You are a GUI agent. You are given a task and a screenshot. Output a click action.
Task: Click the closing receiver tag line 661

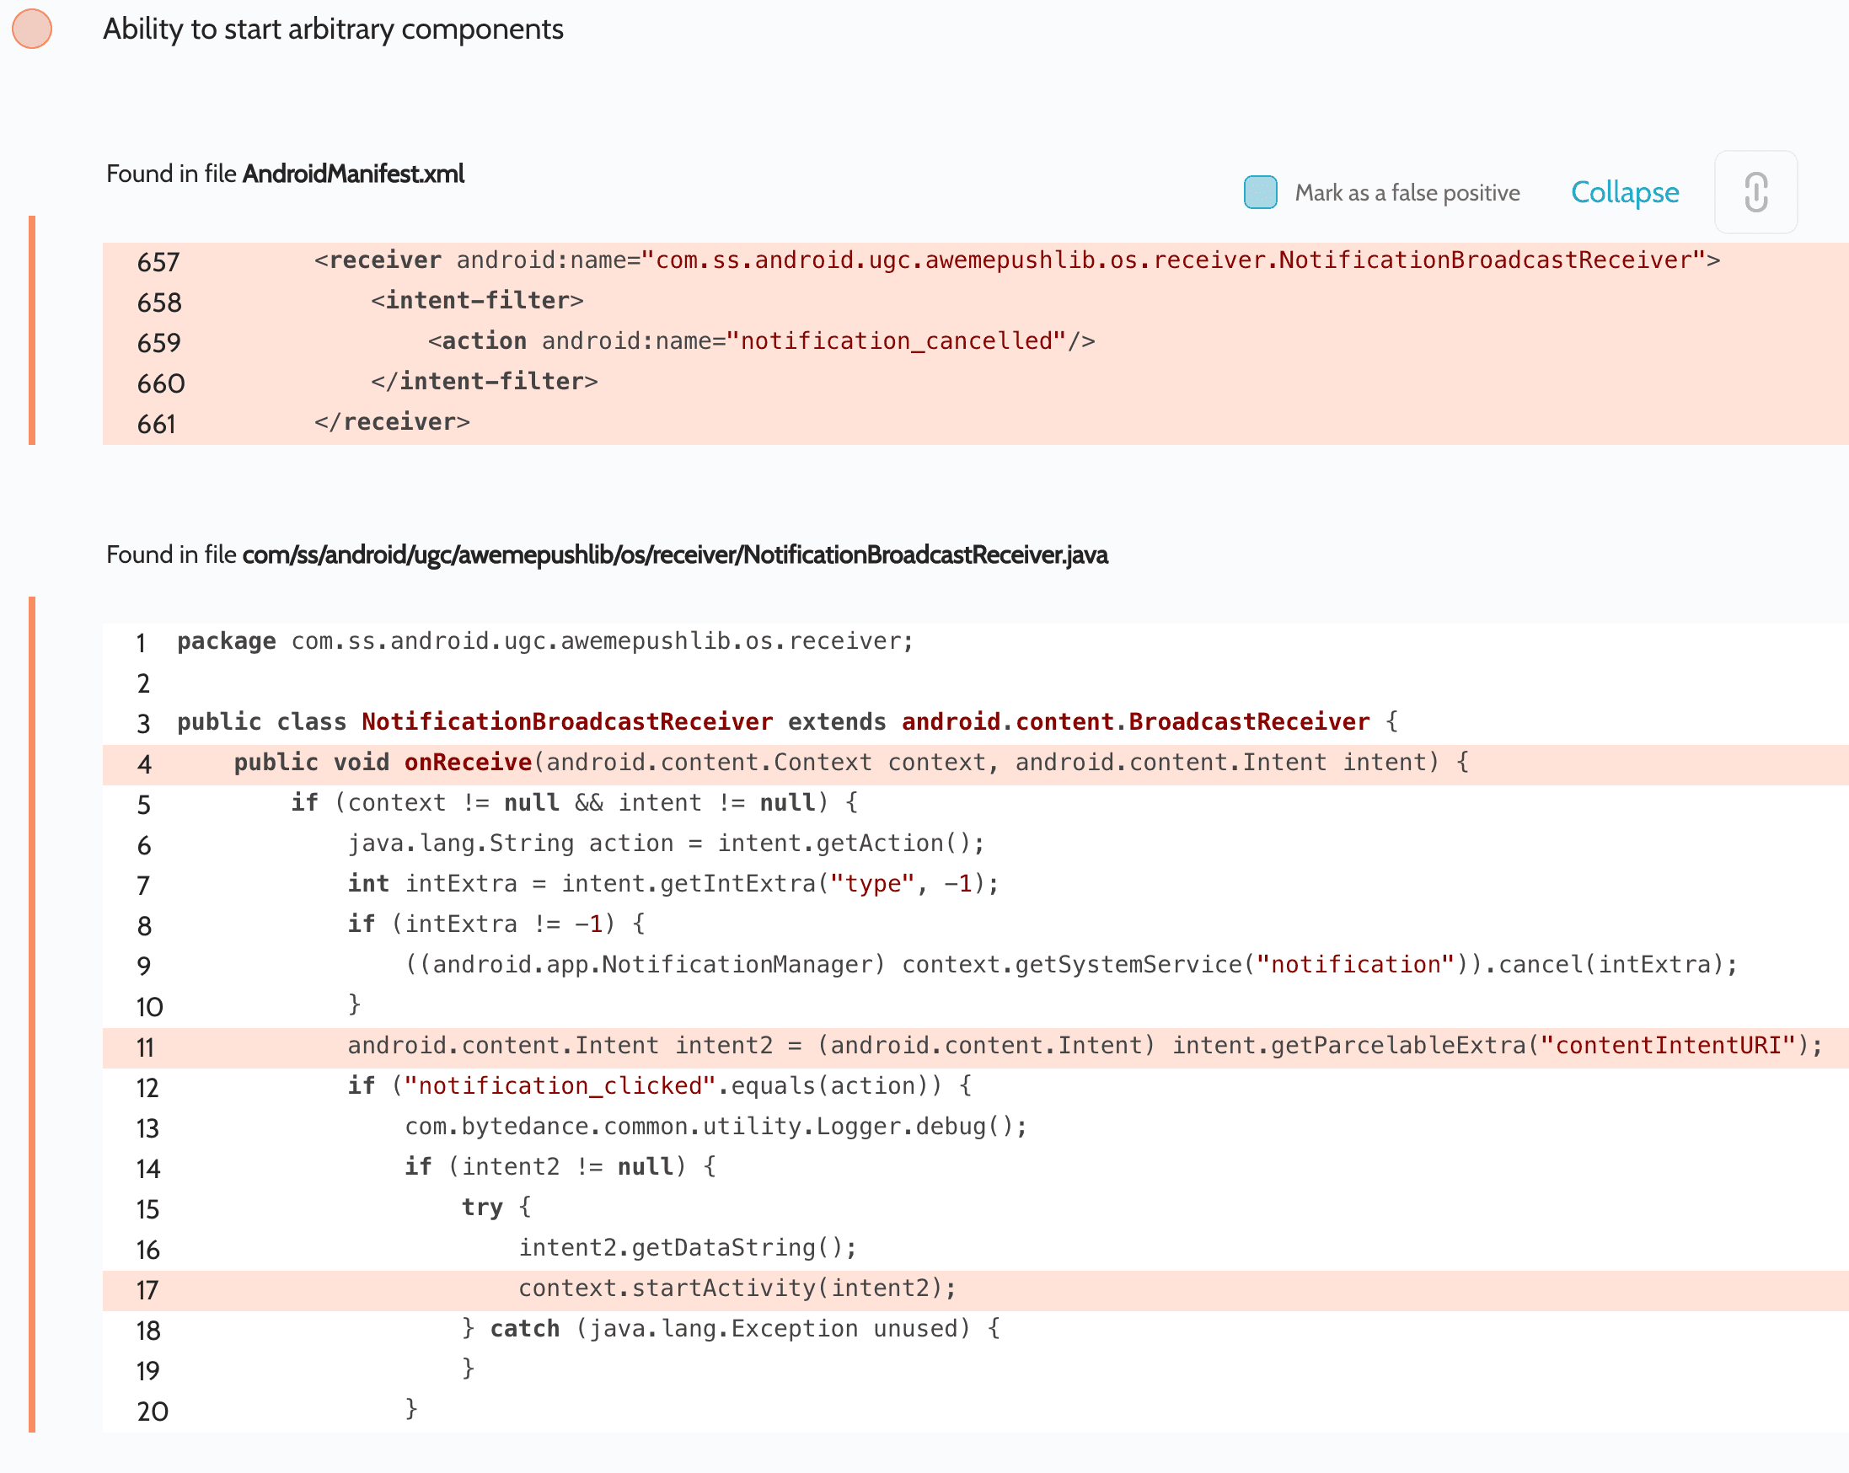click(392, 422)
